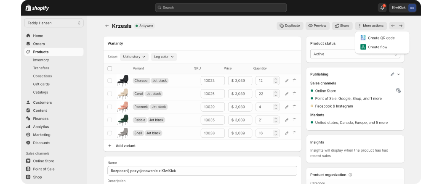The image size is (442, 184).
Task: Move the Pebble variant to top icon
Action: click(294, 120)
